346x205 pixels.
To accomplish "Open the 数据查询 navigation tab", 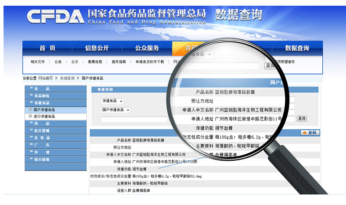I will (x=297, y=48).
